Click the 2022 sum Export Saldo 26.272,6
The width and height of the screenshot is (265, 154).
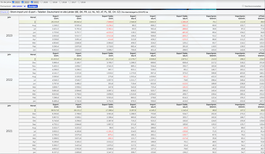pyautogui.click(x=109, y=59)
